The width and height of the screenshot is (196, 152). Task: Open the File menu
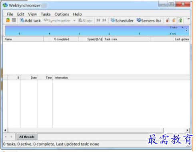10,14
